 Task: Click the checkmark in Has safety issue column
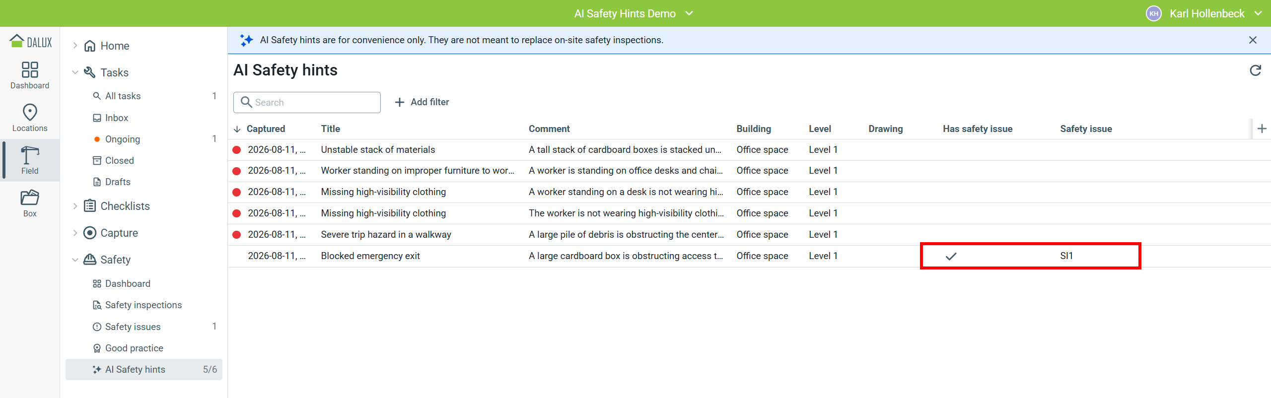[x=951, y=256]
